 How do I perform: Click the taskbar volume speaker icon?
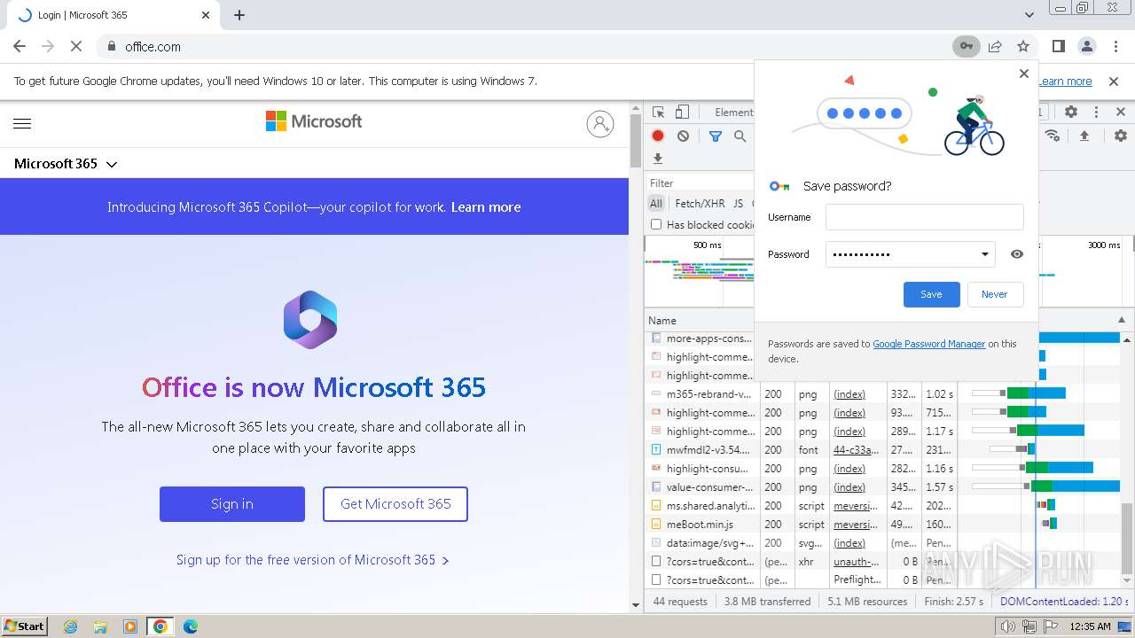click(1007, 626)
